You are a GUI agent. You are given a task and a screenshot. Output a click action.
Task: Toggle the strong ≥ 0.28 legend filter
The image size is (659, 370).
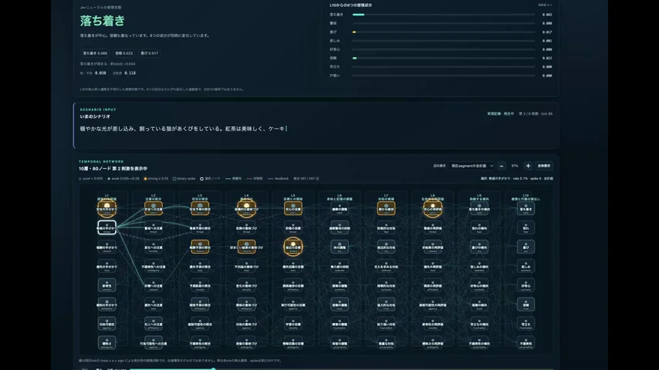click(156, 179)
